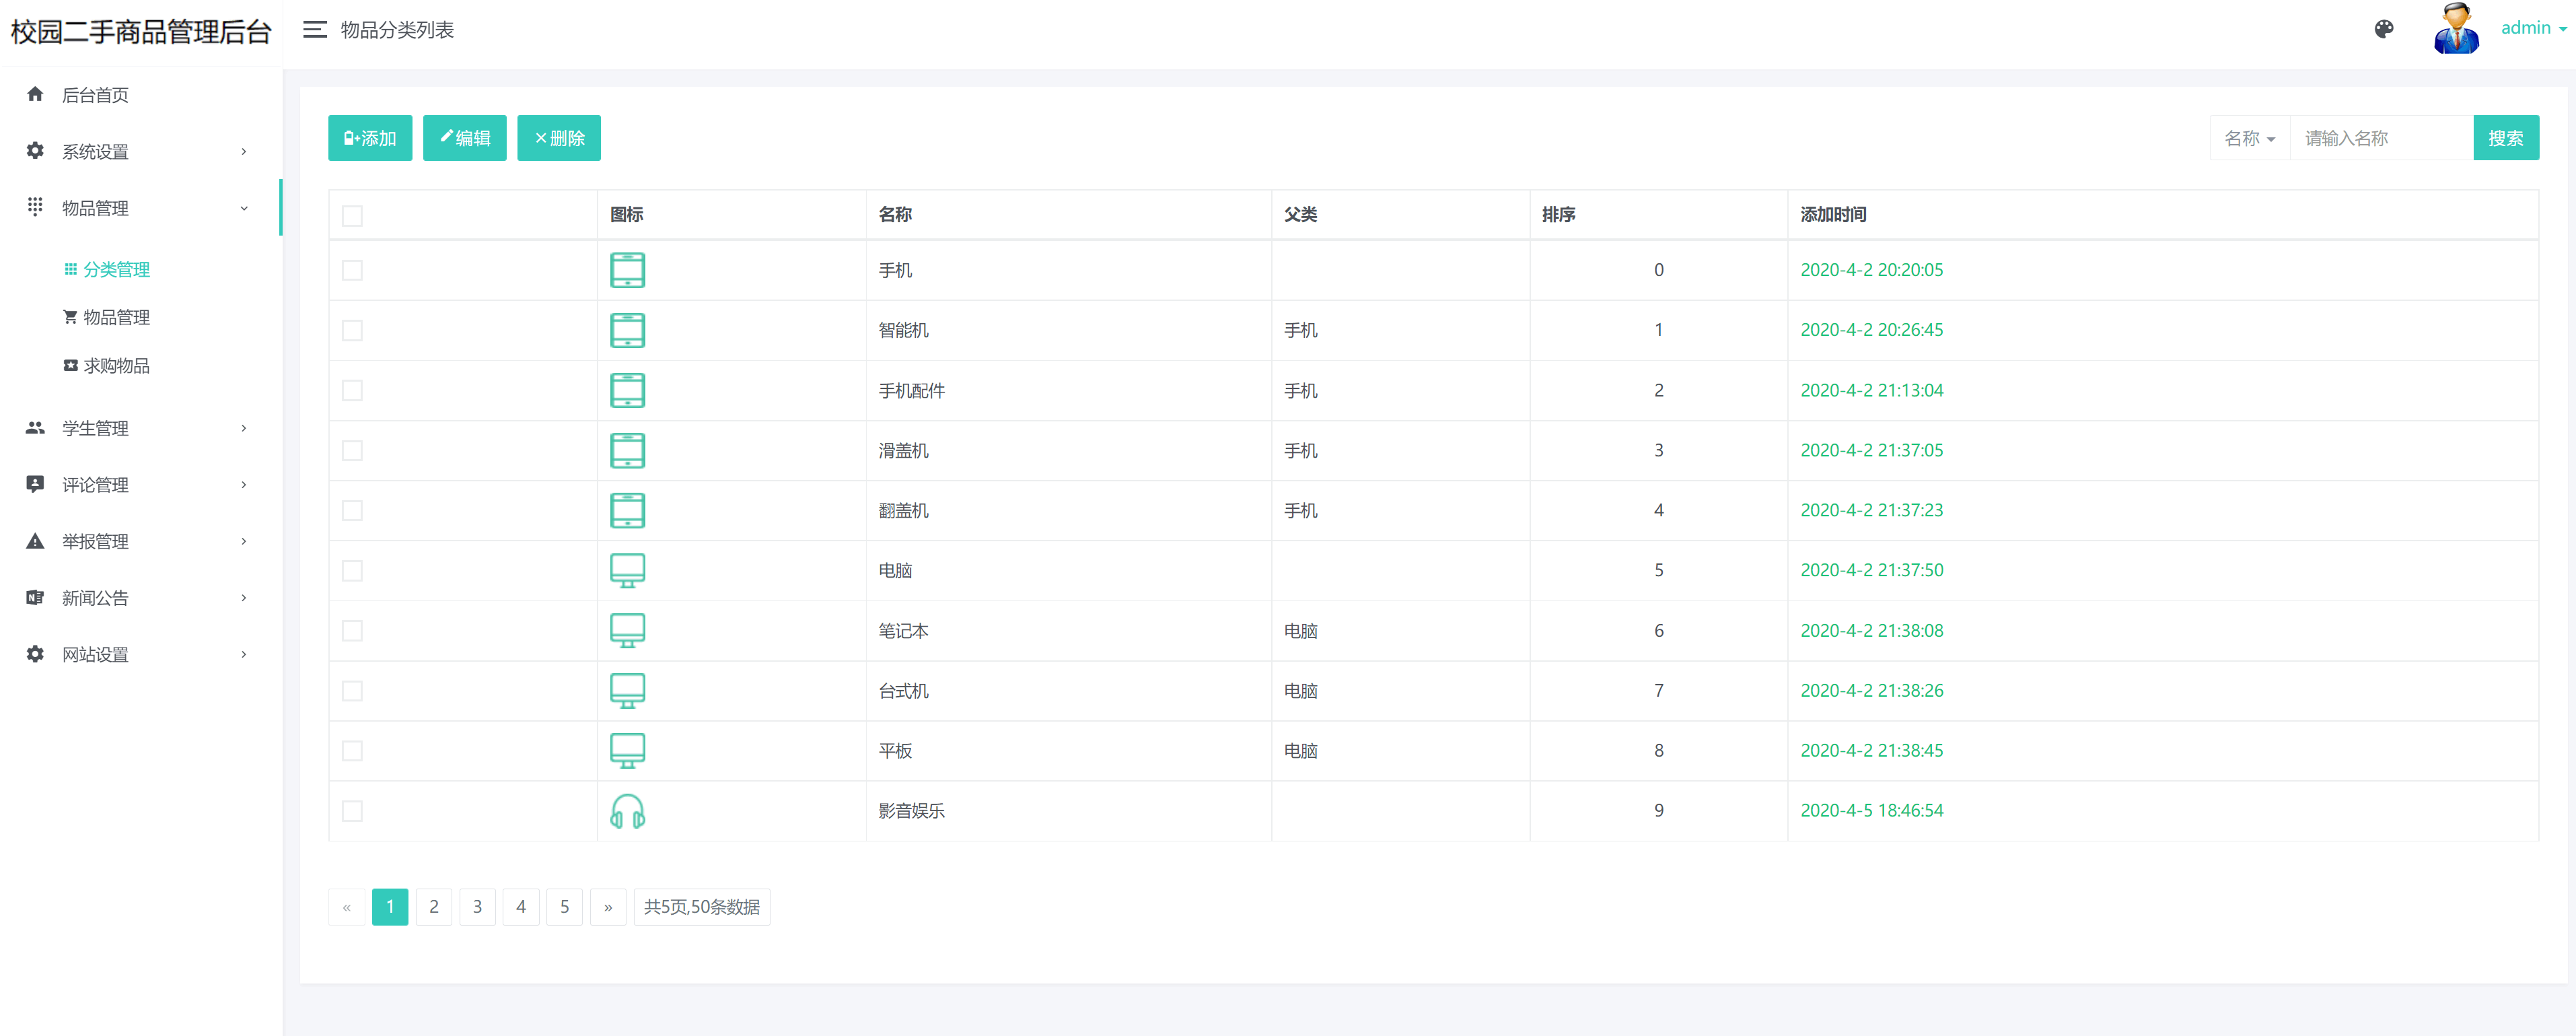This screenshot has width=2576, height=1036.
Task: Check the box for the 滑盖机 row
Action: point(352,450)
